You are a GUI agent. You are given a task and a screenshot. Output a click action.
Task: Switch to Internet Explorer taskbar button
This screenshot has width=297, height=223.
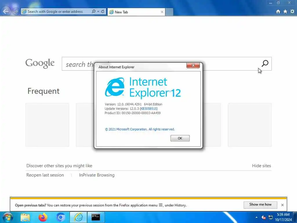tap(78, 217)
